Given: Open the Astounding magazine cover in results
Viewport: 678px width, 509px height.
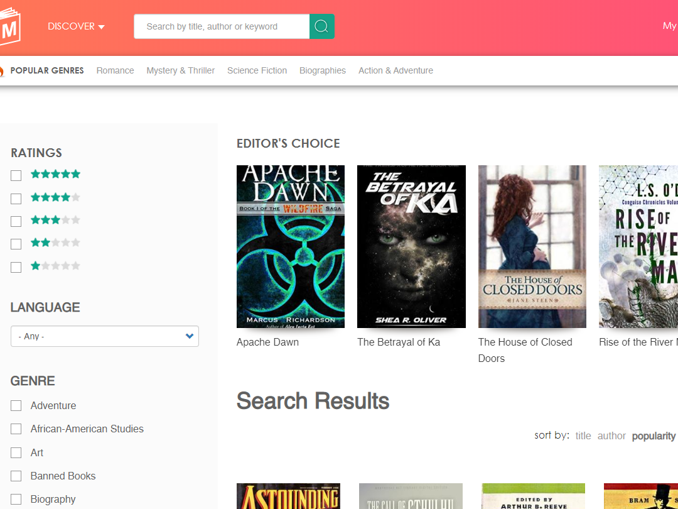Looking at the screenshot, I should 288,496.
